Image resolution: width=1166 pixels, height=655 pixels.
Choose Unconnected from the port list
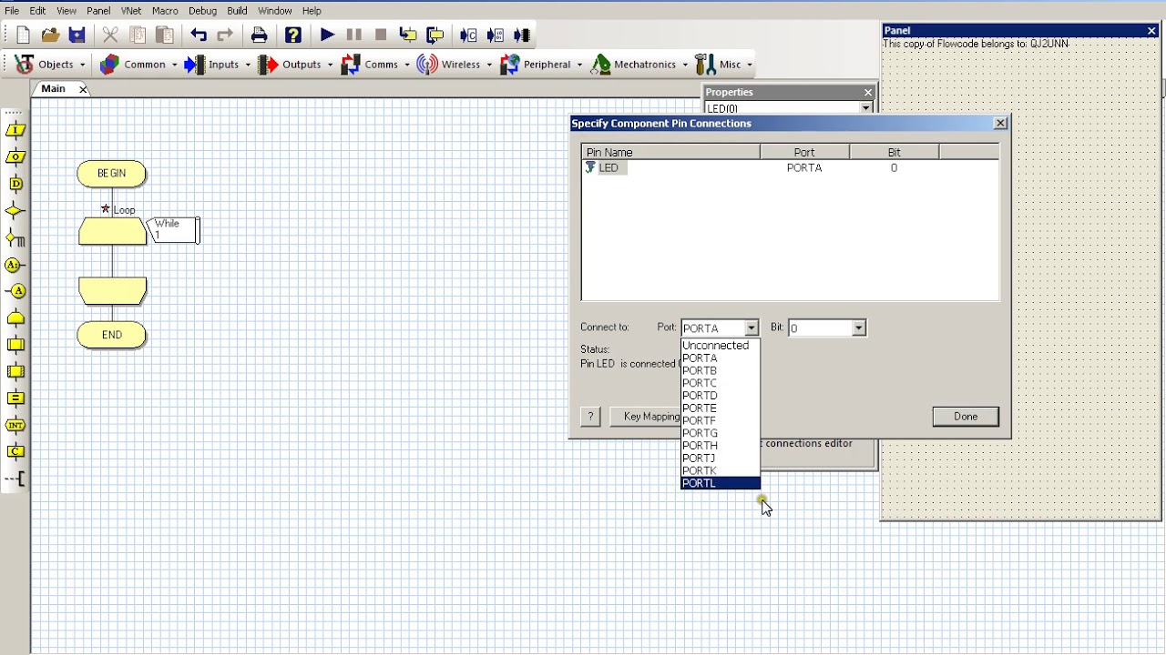pos(720,346)
